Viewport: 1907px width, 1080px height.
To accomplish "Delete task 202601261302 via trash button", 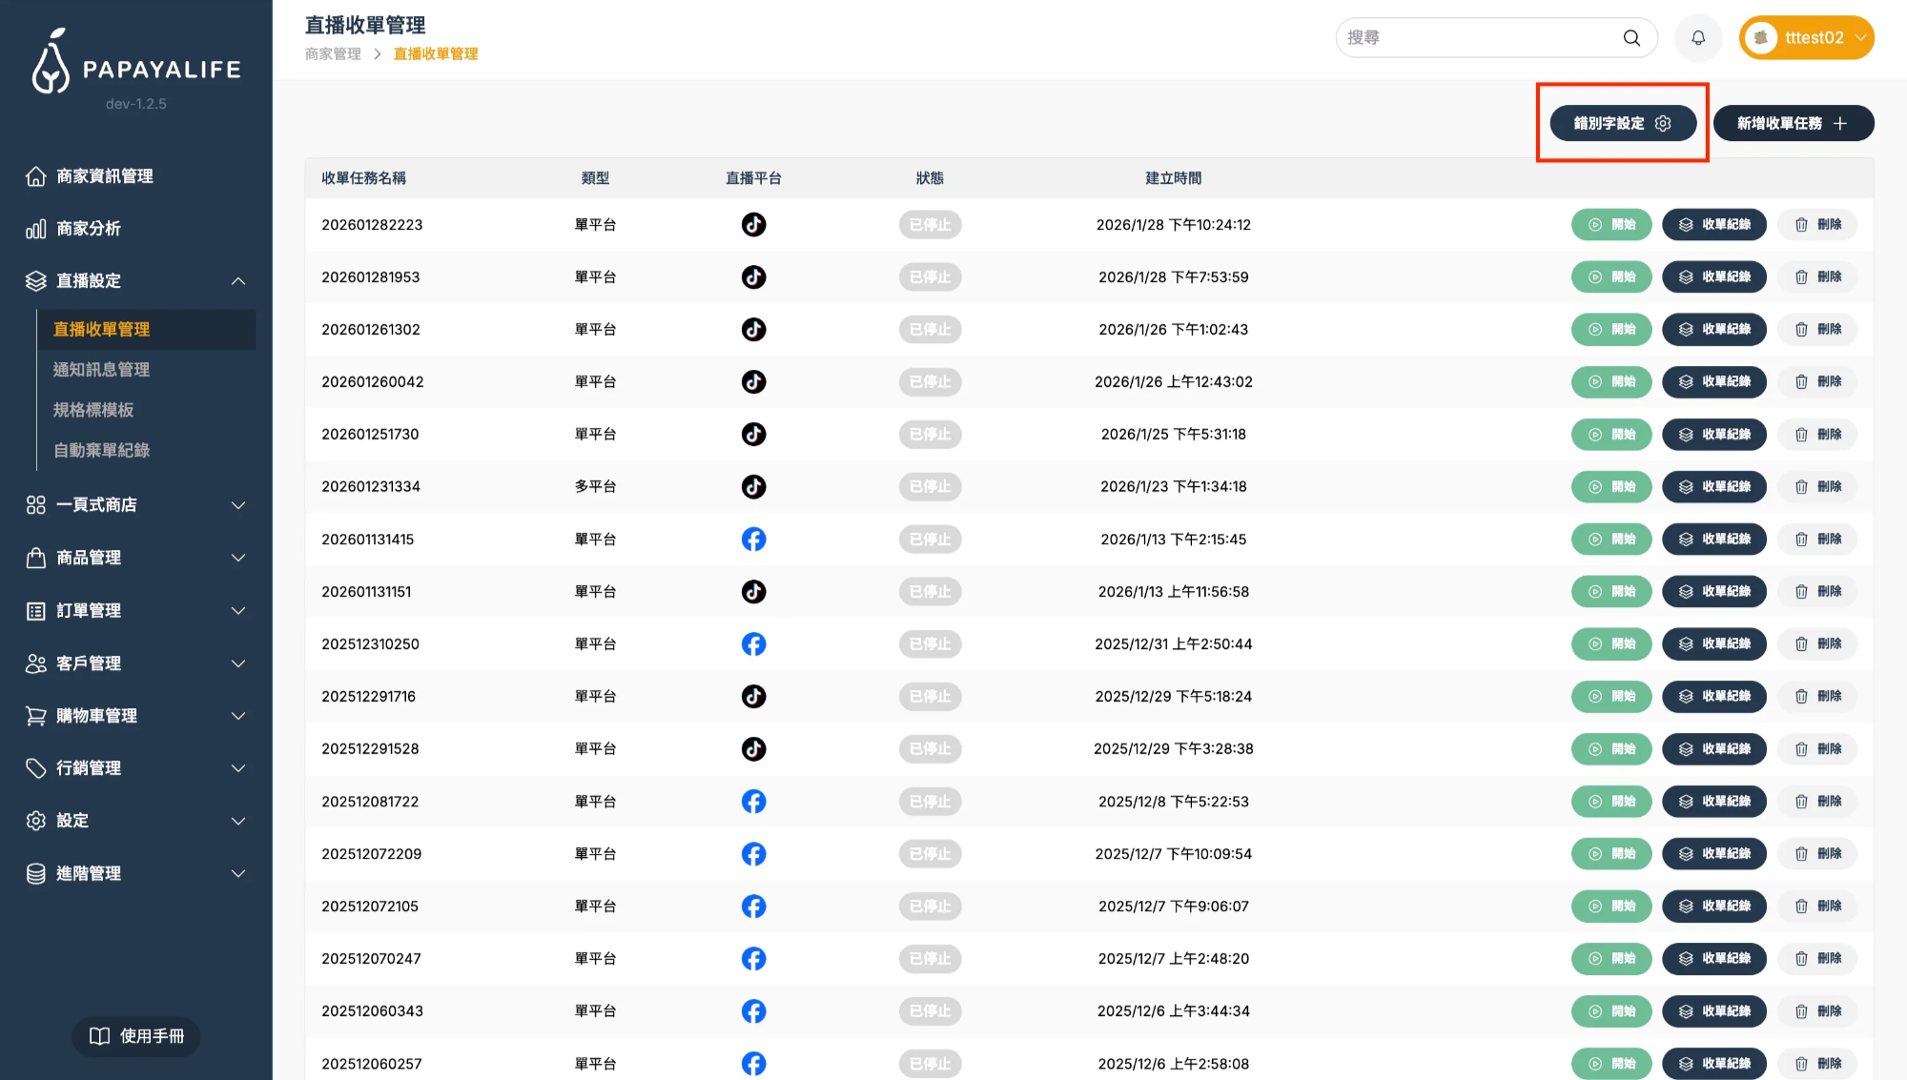I will (x=1818, y=330).
